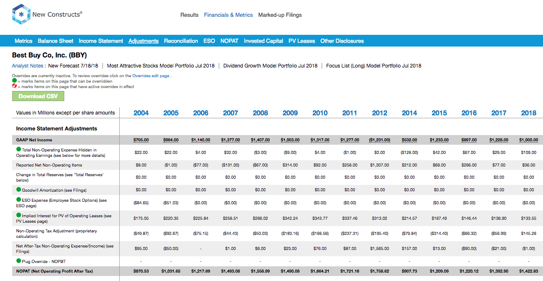Click the 2011 column year header
Image resolution: width=543 pixels, height=281 pixels.
click(x=350, y=113)
